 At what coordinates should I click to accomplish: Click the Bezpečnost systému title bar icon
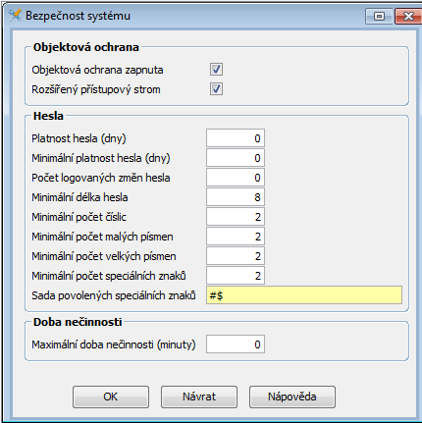(x=15, y=16)
